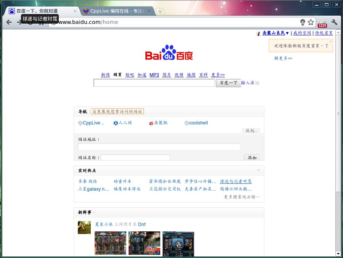Image resolution: width=343 pixels, height=258 pixels.
Task: Switch to 传统首页
Action: pyautogui.click(x=324, y=33)
